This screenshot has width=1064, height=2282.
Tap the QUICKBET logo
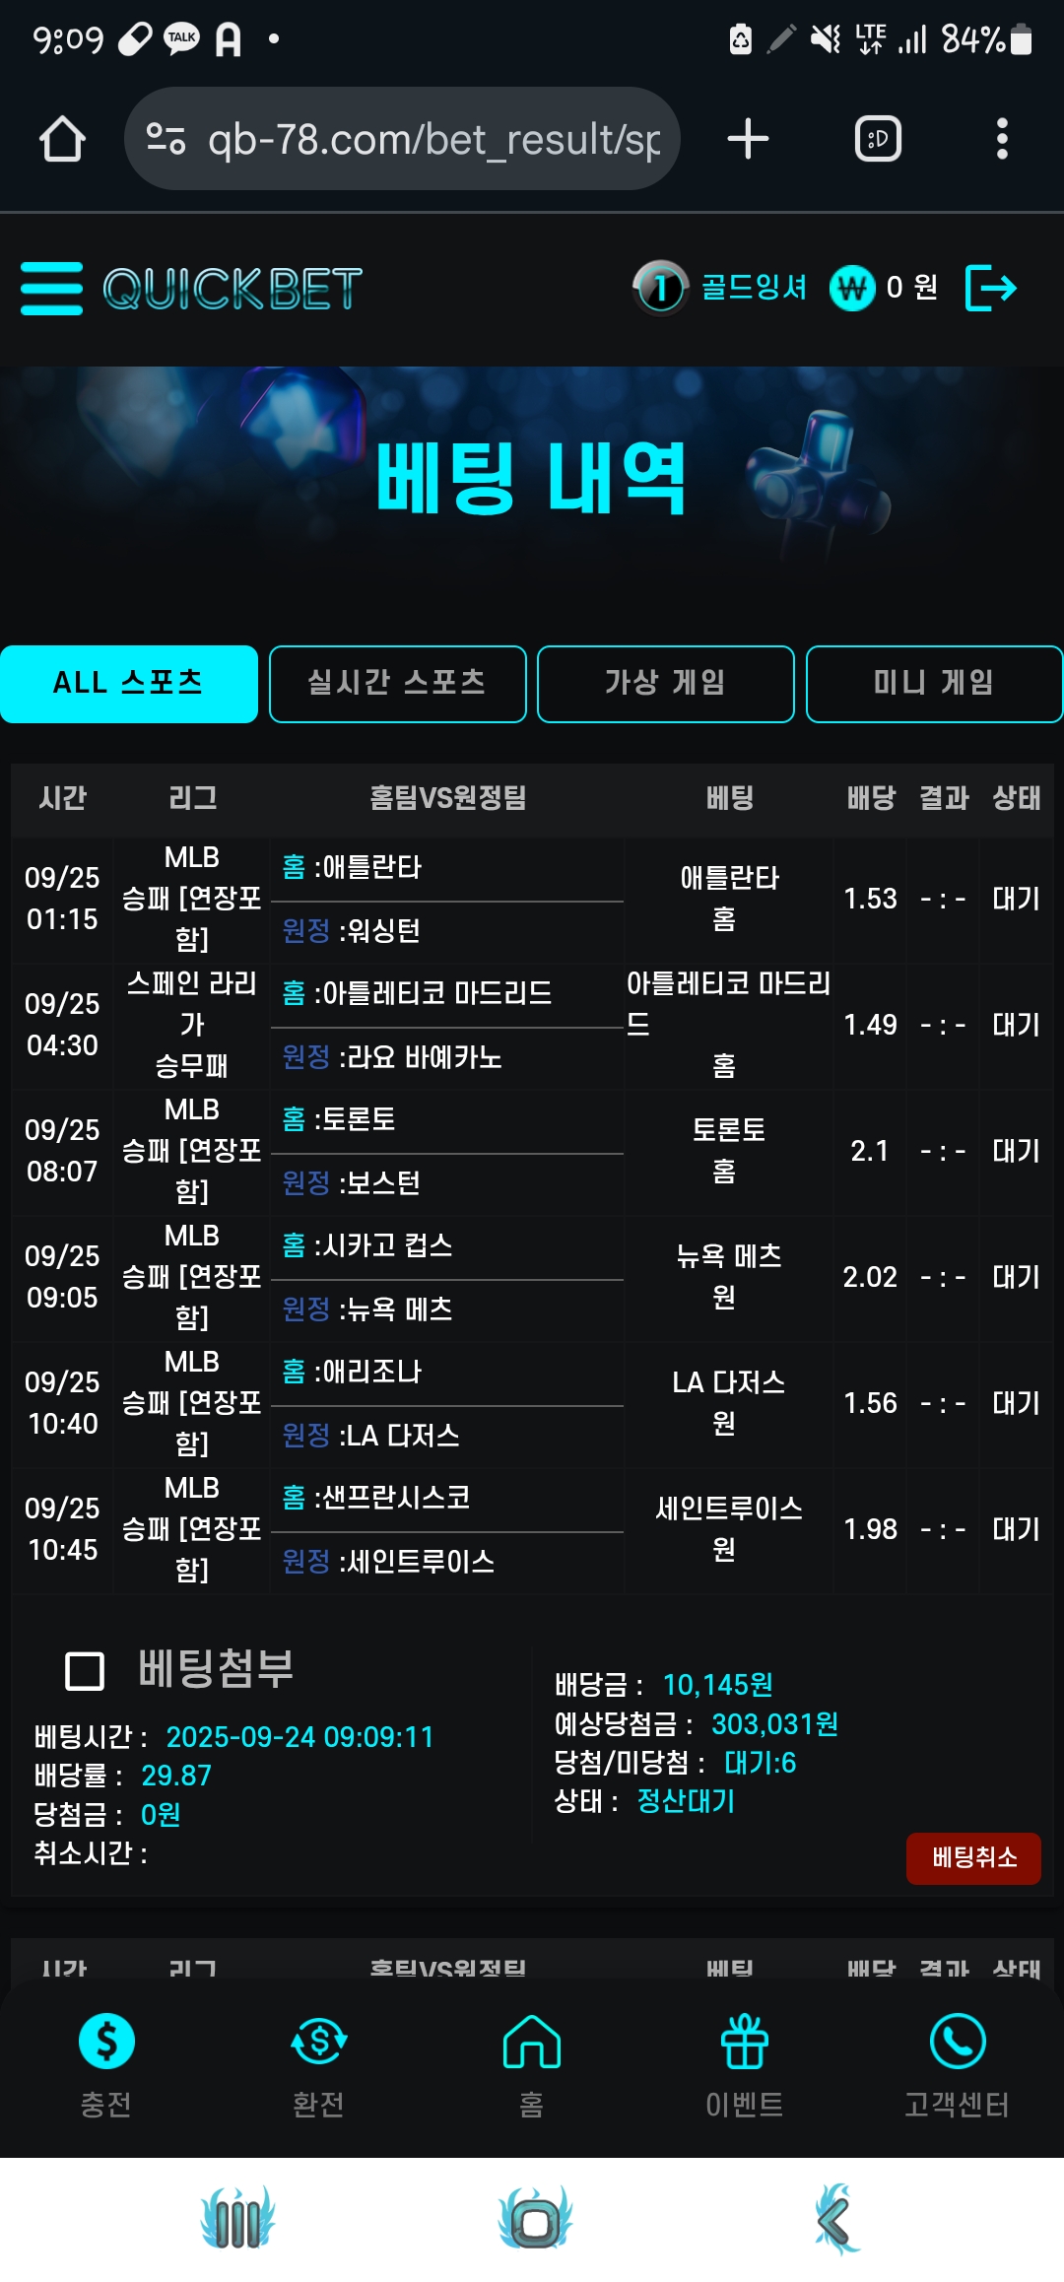pos(233,289)
